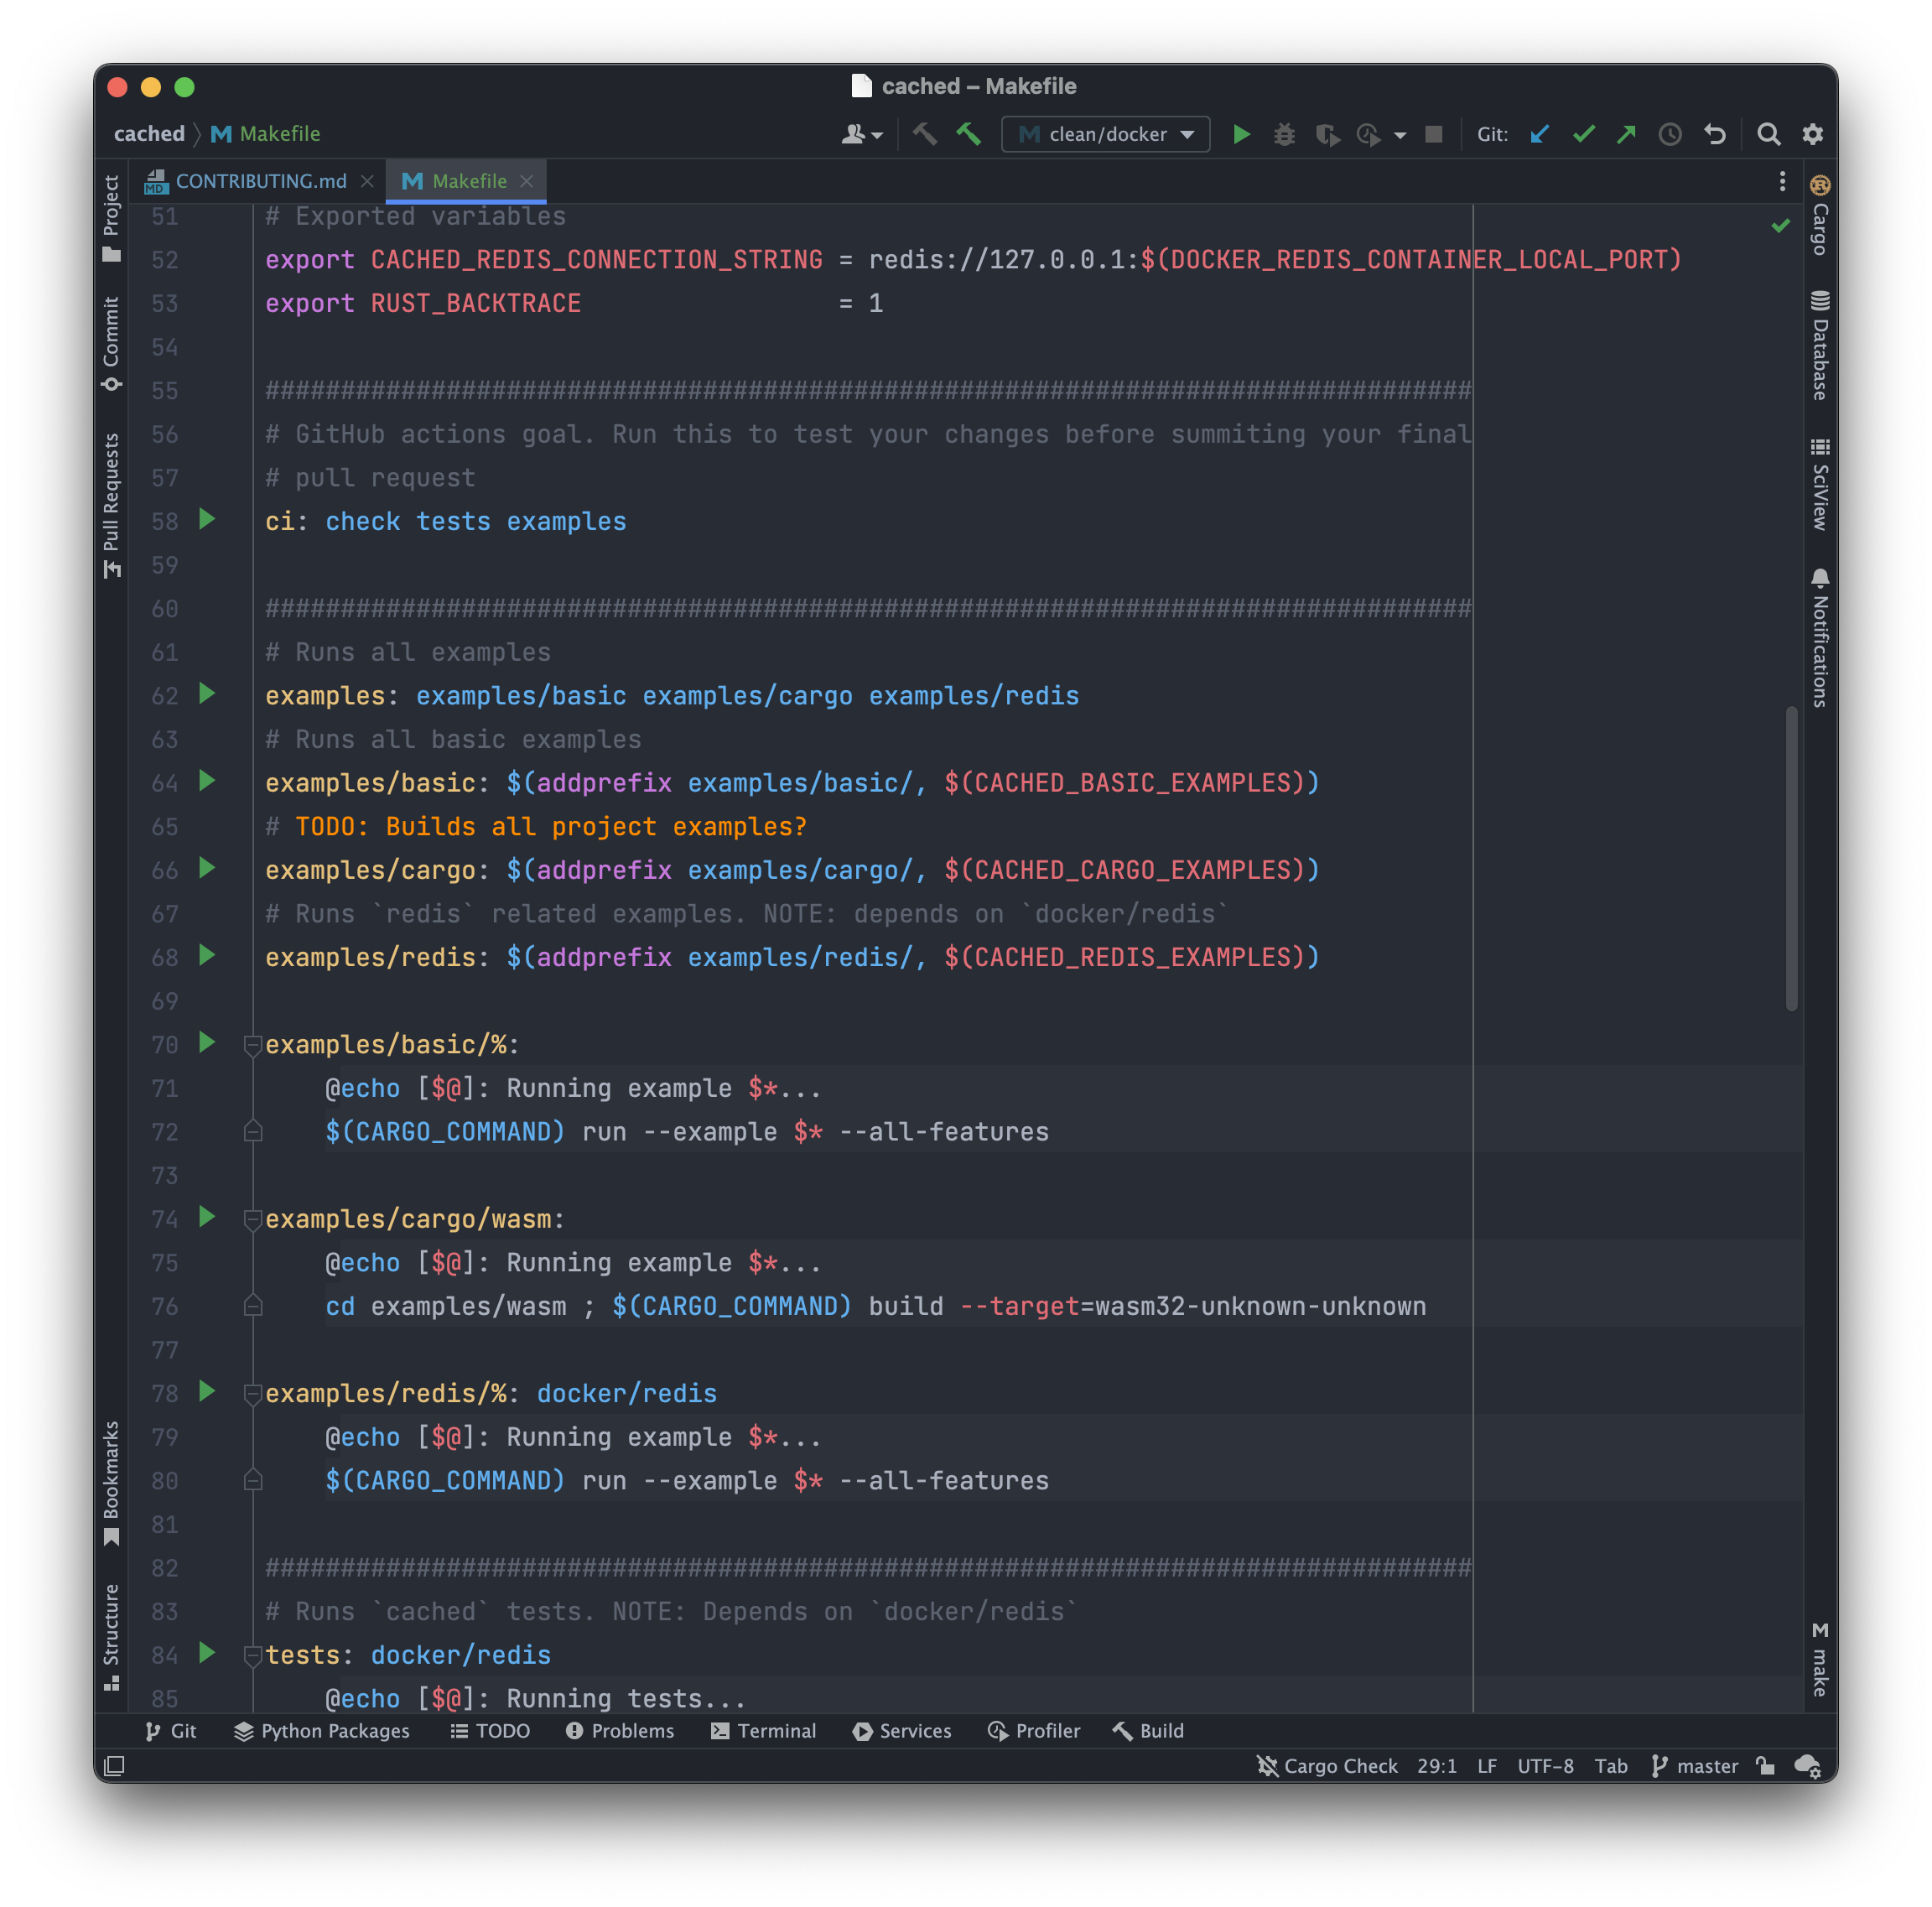Run the clean/docker configuration

point(1240,133)
